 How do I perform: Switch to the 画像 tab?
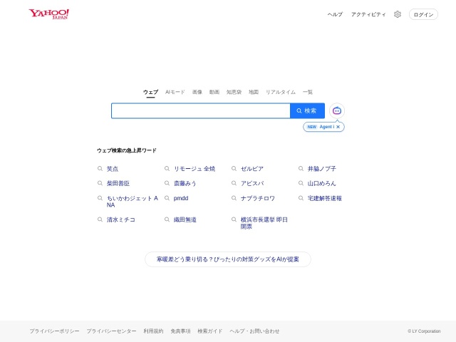[x=197, y=92]
